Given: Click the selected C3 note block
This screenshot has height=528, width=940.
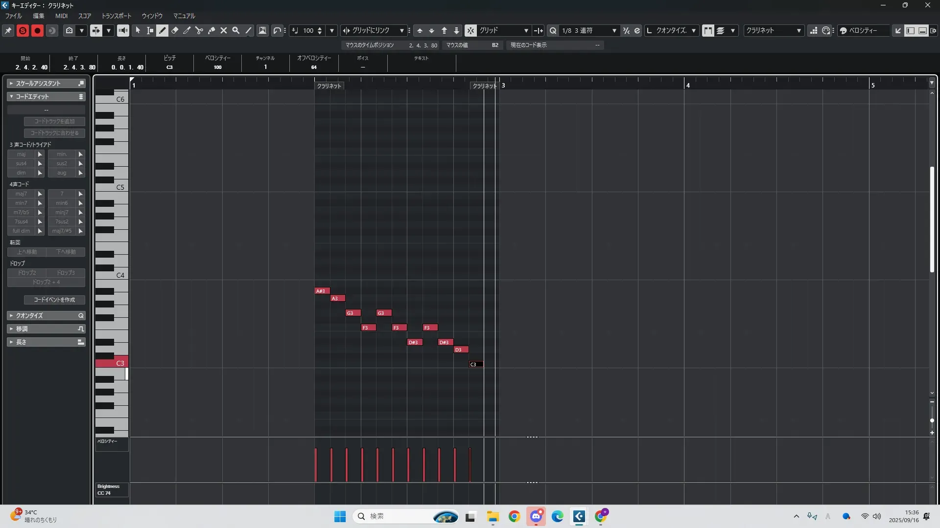Looking at the screenshot, I should tap(476, 364).
